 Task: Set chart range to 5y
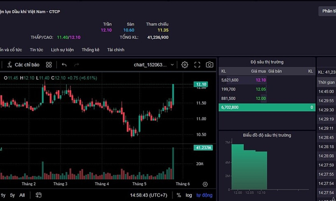click(x=12, y=195)
